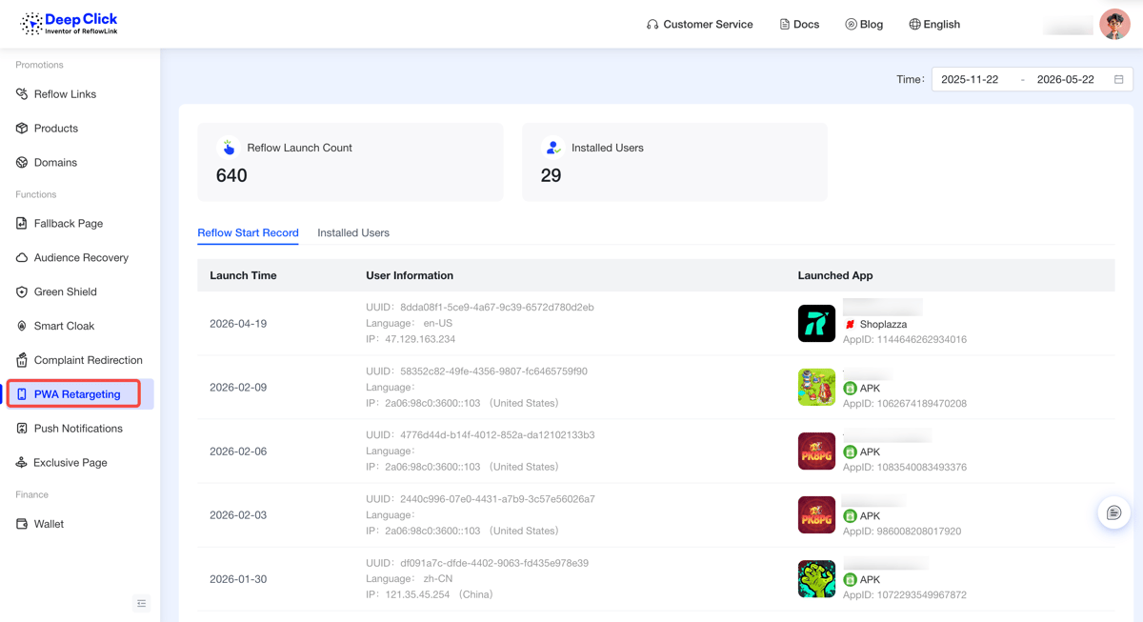Click the Products box icon
This screenshot has height=622, width=1143.
click(22, 129)
